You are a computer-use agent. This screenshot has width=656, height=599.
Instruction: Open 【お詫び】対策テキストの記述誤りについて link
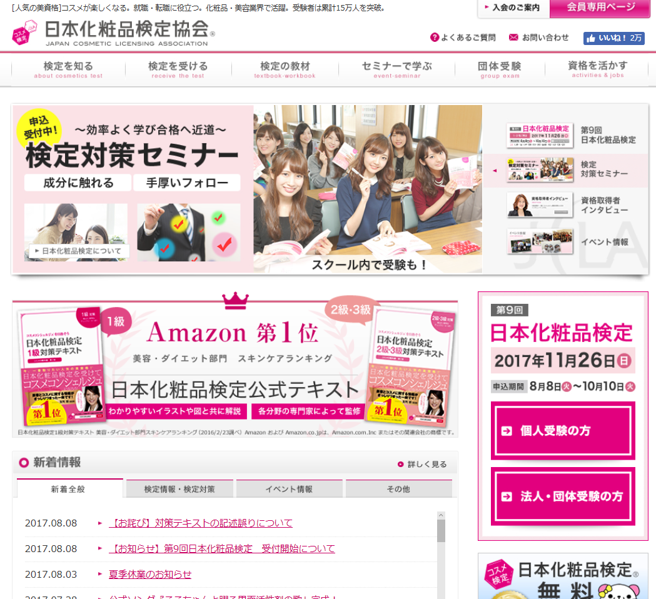(x=200, y=523)
